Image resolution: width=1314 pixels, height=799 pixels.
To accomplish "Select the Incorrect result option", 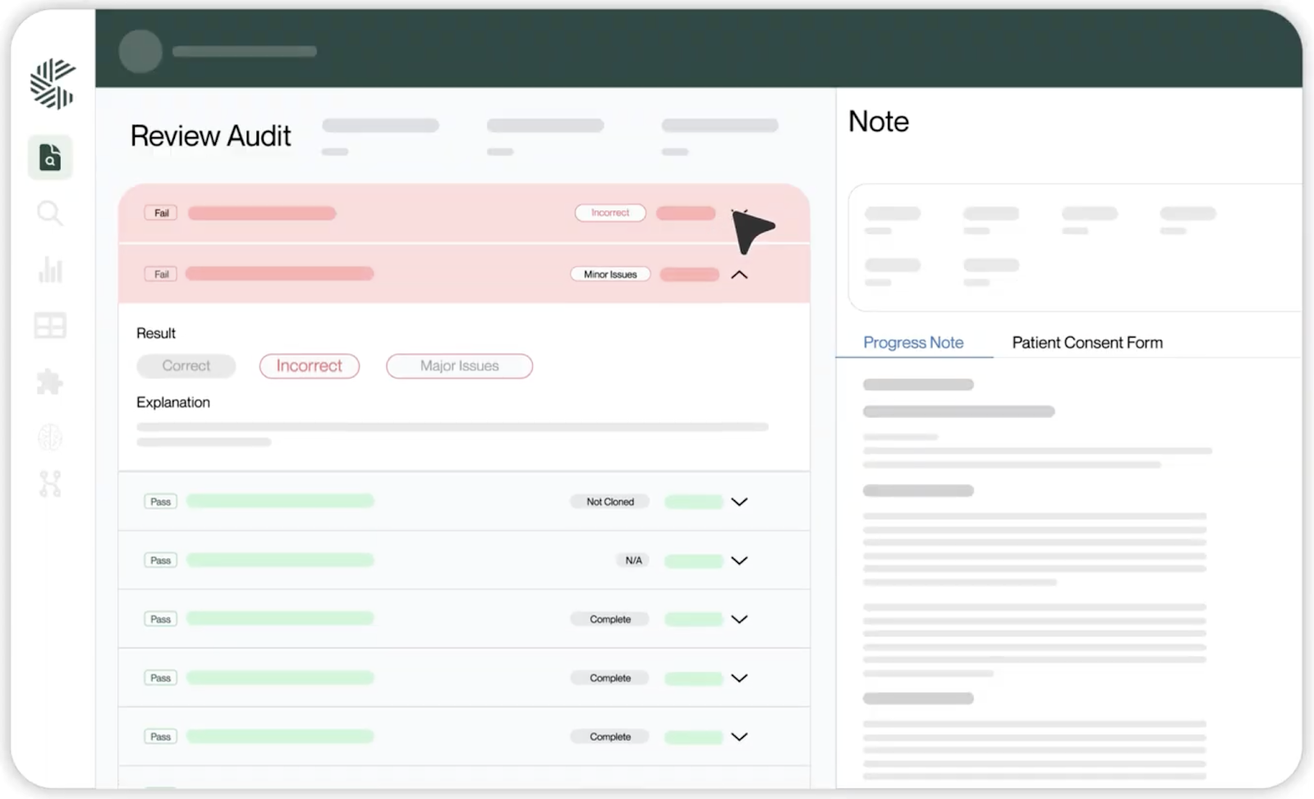I will point(310,366).
